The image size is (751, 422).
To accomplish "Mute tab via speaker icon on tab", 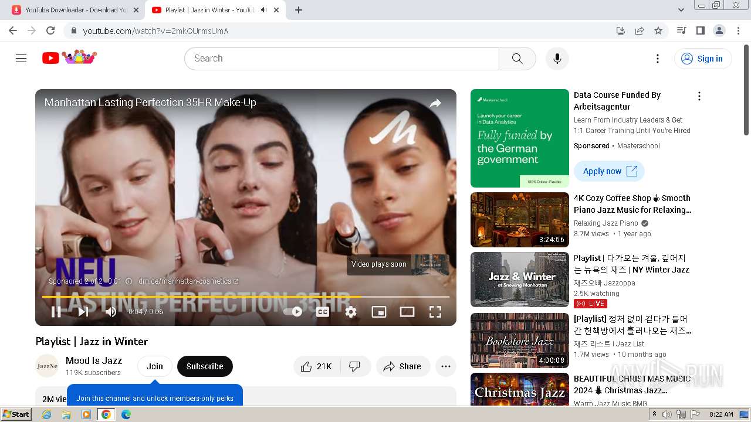I will click(x=263, y=10).
